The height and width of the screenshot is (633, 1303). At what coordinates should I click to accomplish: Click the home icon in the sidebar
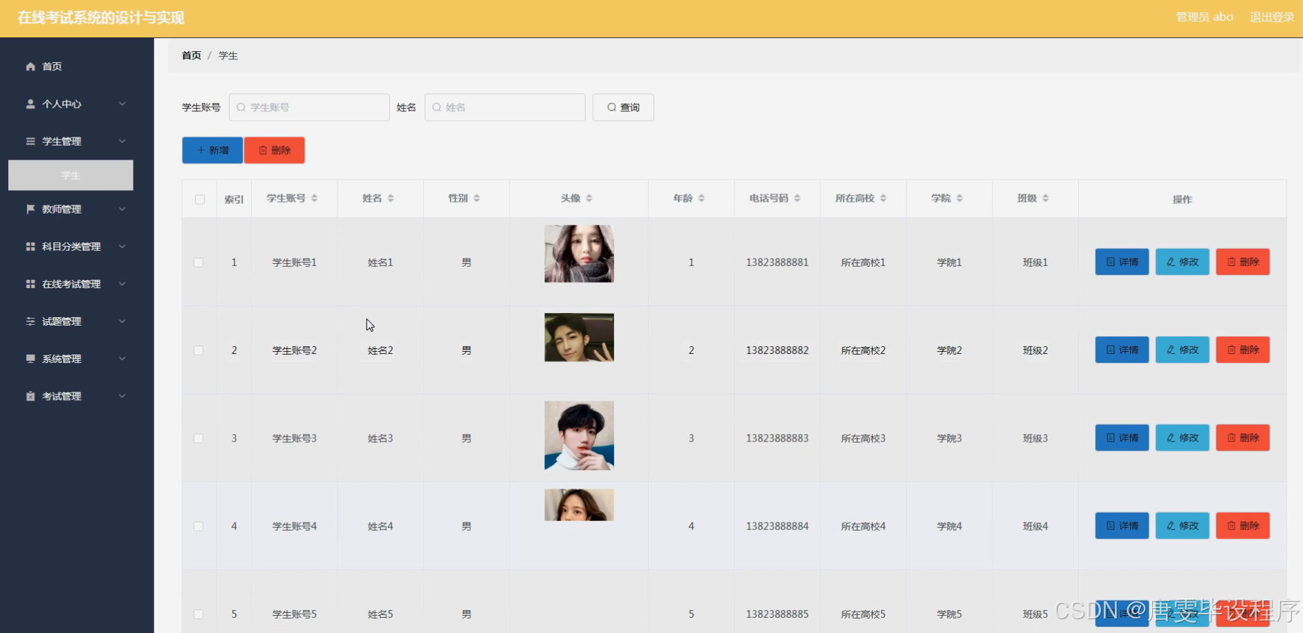click(x=30, y=66)
